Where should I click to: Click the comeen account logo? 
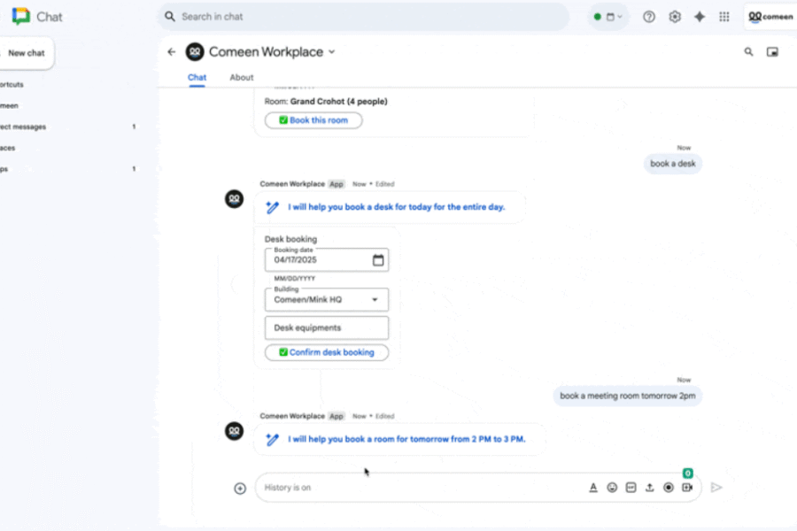point(770,17)
